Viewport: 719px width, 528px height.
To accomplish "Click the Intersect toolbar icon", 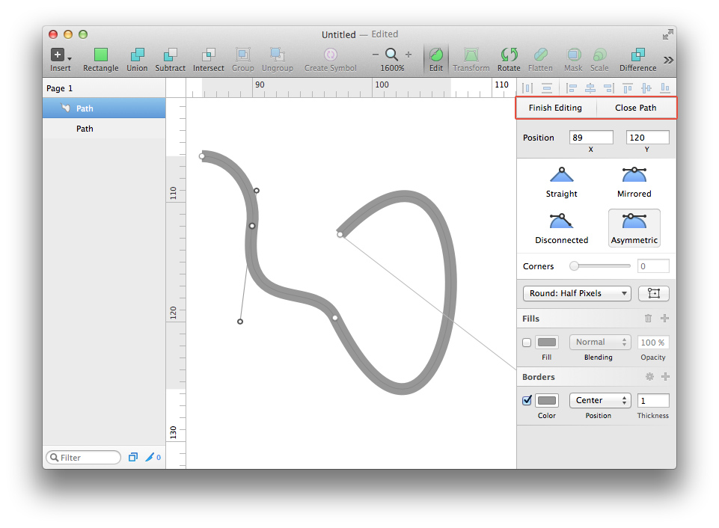I will pos(208,55).
